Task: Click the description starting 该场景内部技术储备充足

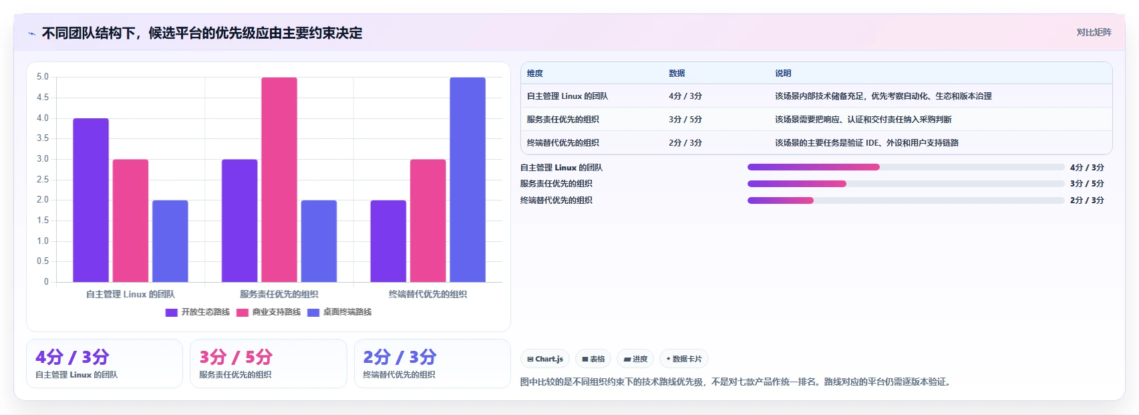Action: pos(883,96)
